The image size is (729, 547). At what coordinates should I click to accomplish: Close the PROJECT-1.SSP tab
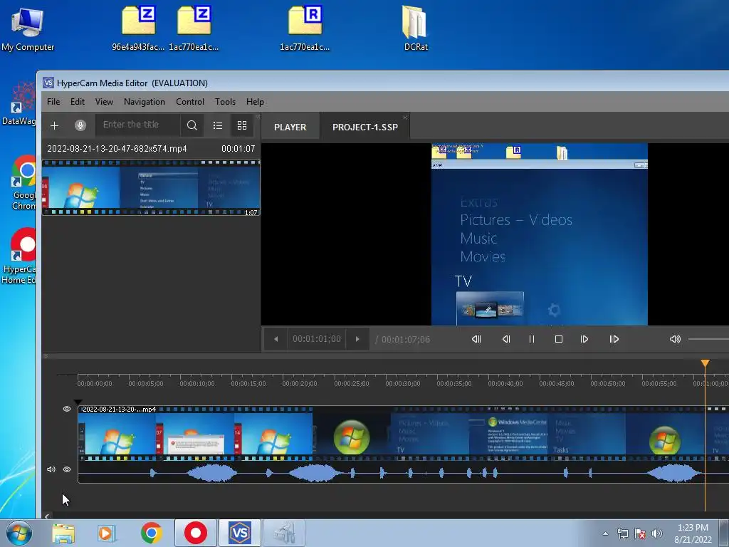(405, 118)
